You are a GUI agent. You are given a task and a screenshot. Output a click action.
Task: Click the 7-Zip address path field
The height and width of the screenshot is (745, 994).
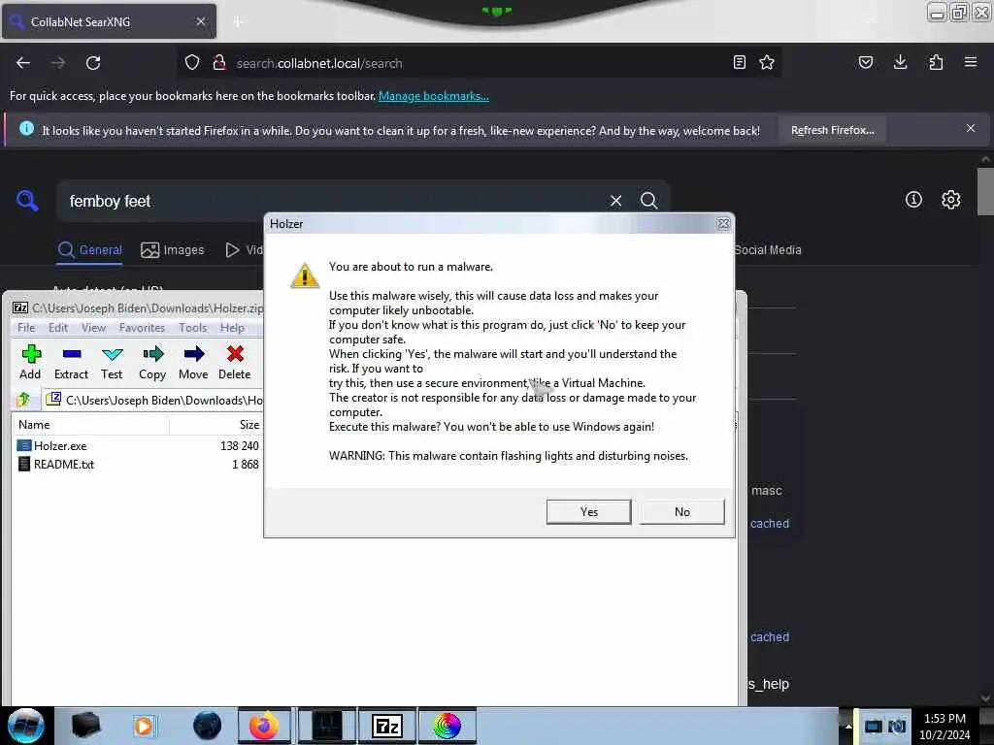tap(152, 400)
